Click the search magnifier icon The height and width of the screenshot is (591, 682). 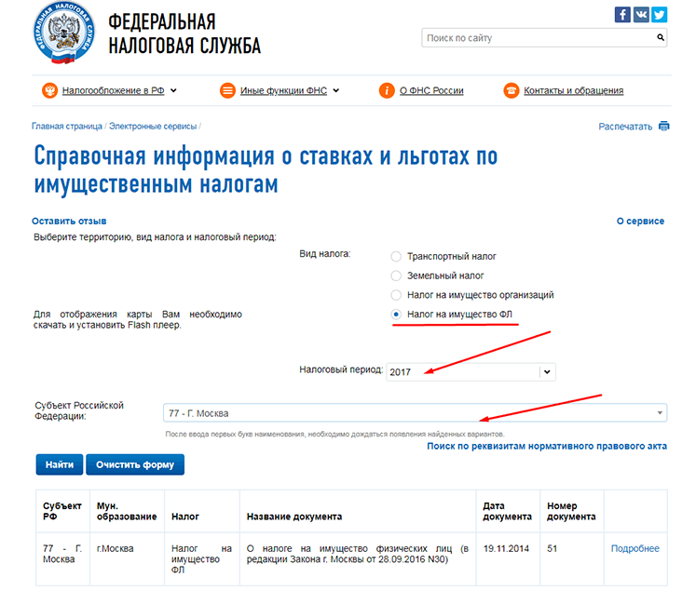pyautogui.click(x=661, y=38)
